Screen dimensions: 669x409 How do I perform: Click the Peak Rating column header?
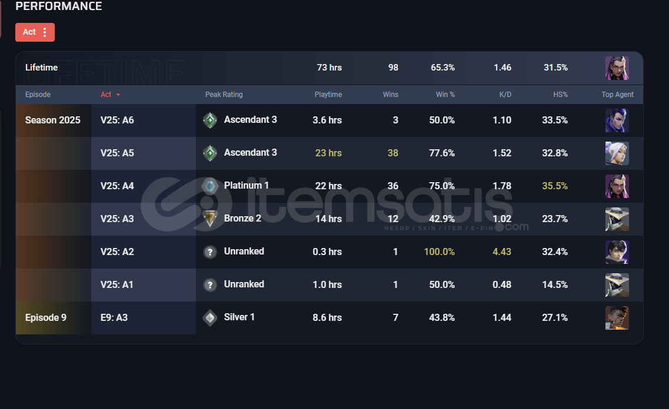224,95
